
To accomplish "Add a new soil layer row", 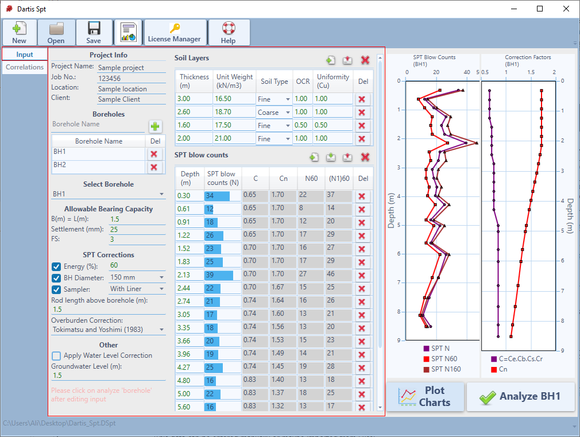I will tap(331, 60).
